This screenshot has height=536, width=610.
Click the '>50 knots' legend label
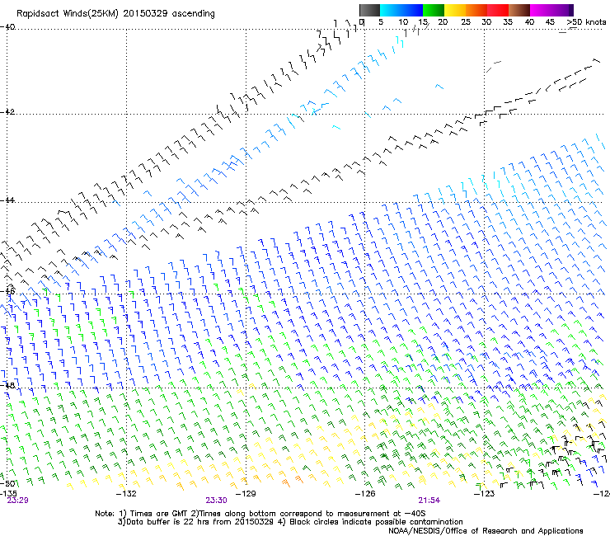point(586,21)
